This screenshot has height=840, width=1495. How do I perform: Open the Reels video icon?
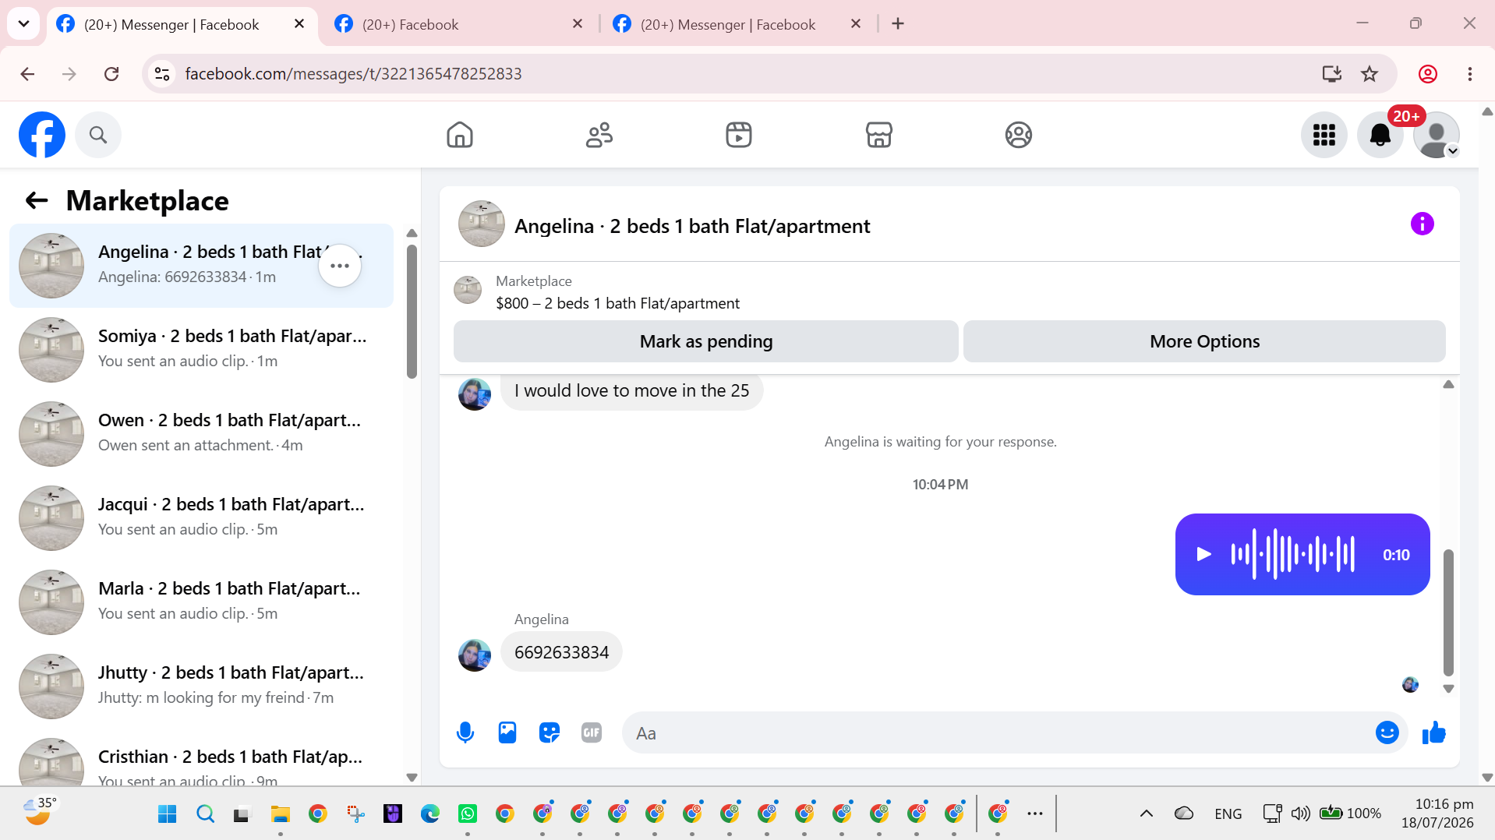[x=739, y=135]
